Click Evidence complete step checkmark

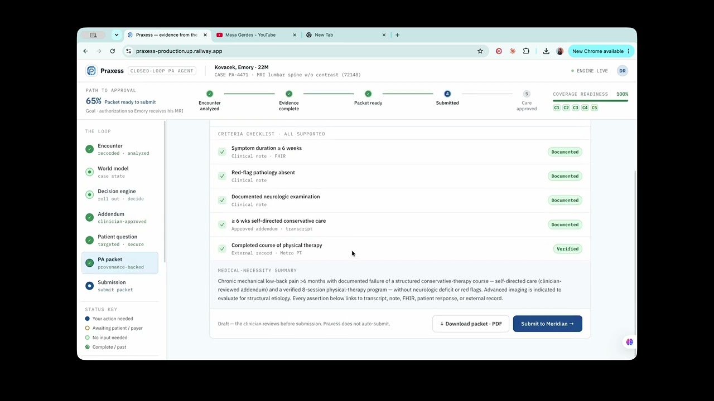click(289, 94)
